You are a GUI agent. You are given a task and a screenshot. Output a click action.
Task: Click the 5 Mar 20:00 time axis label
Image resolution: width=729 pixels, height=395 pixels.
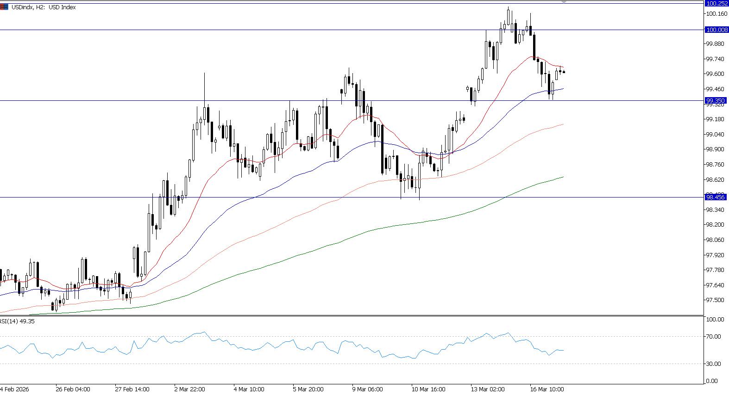(308, 389)
